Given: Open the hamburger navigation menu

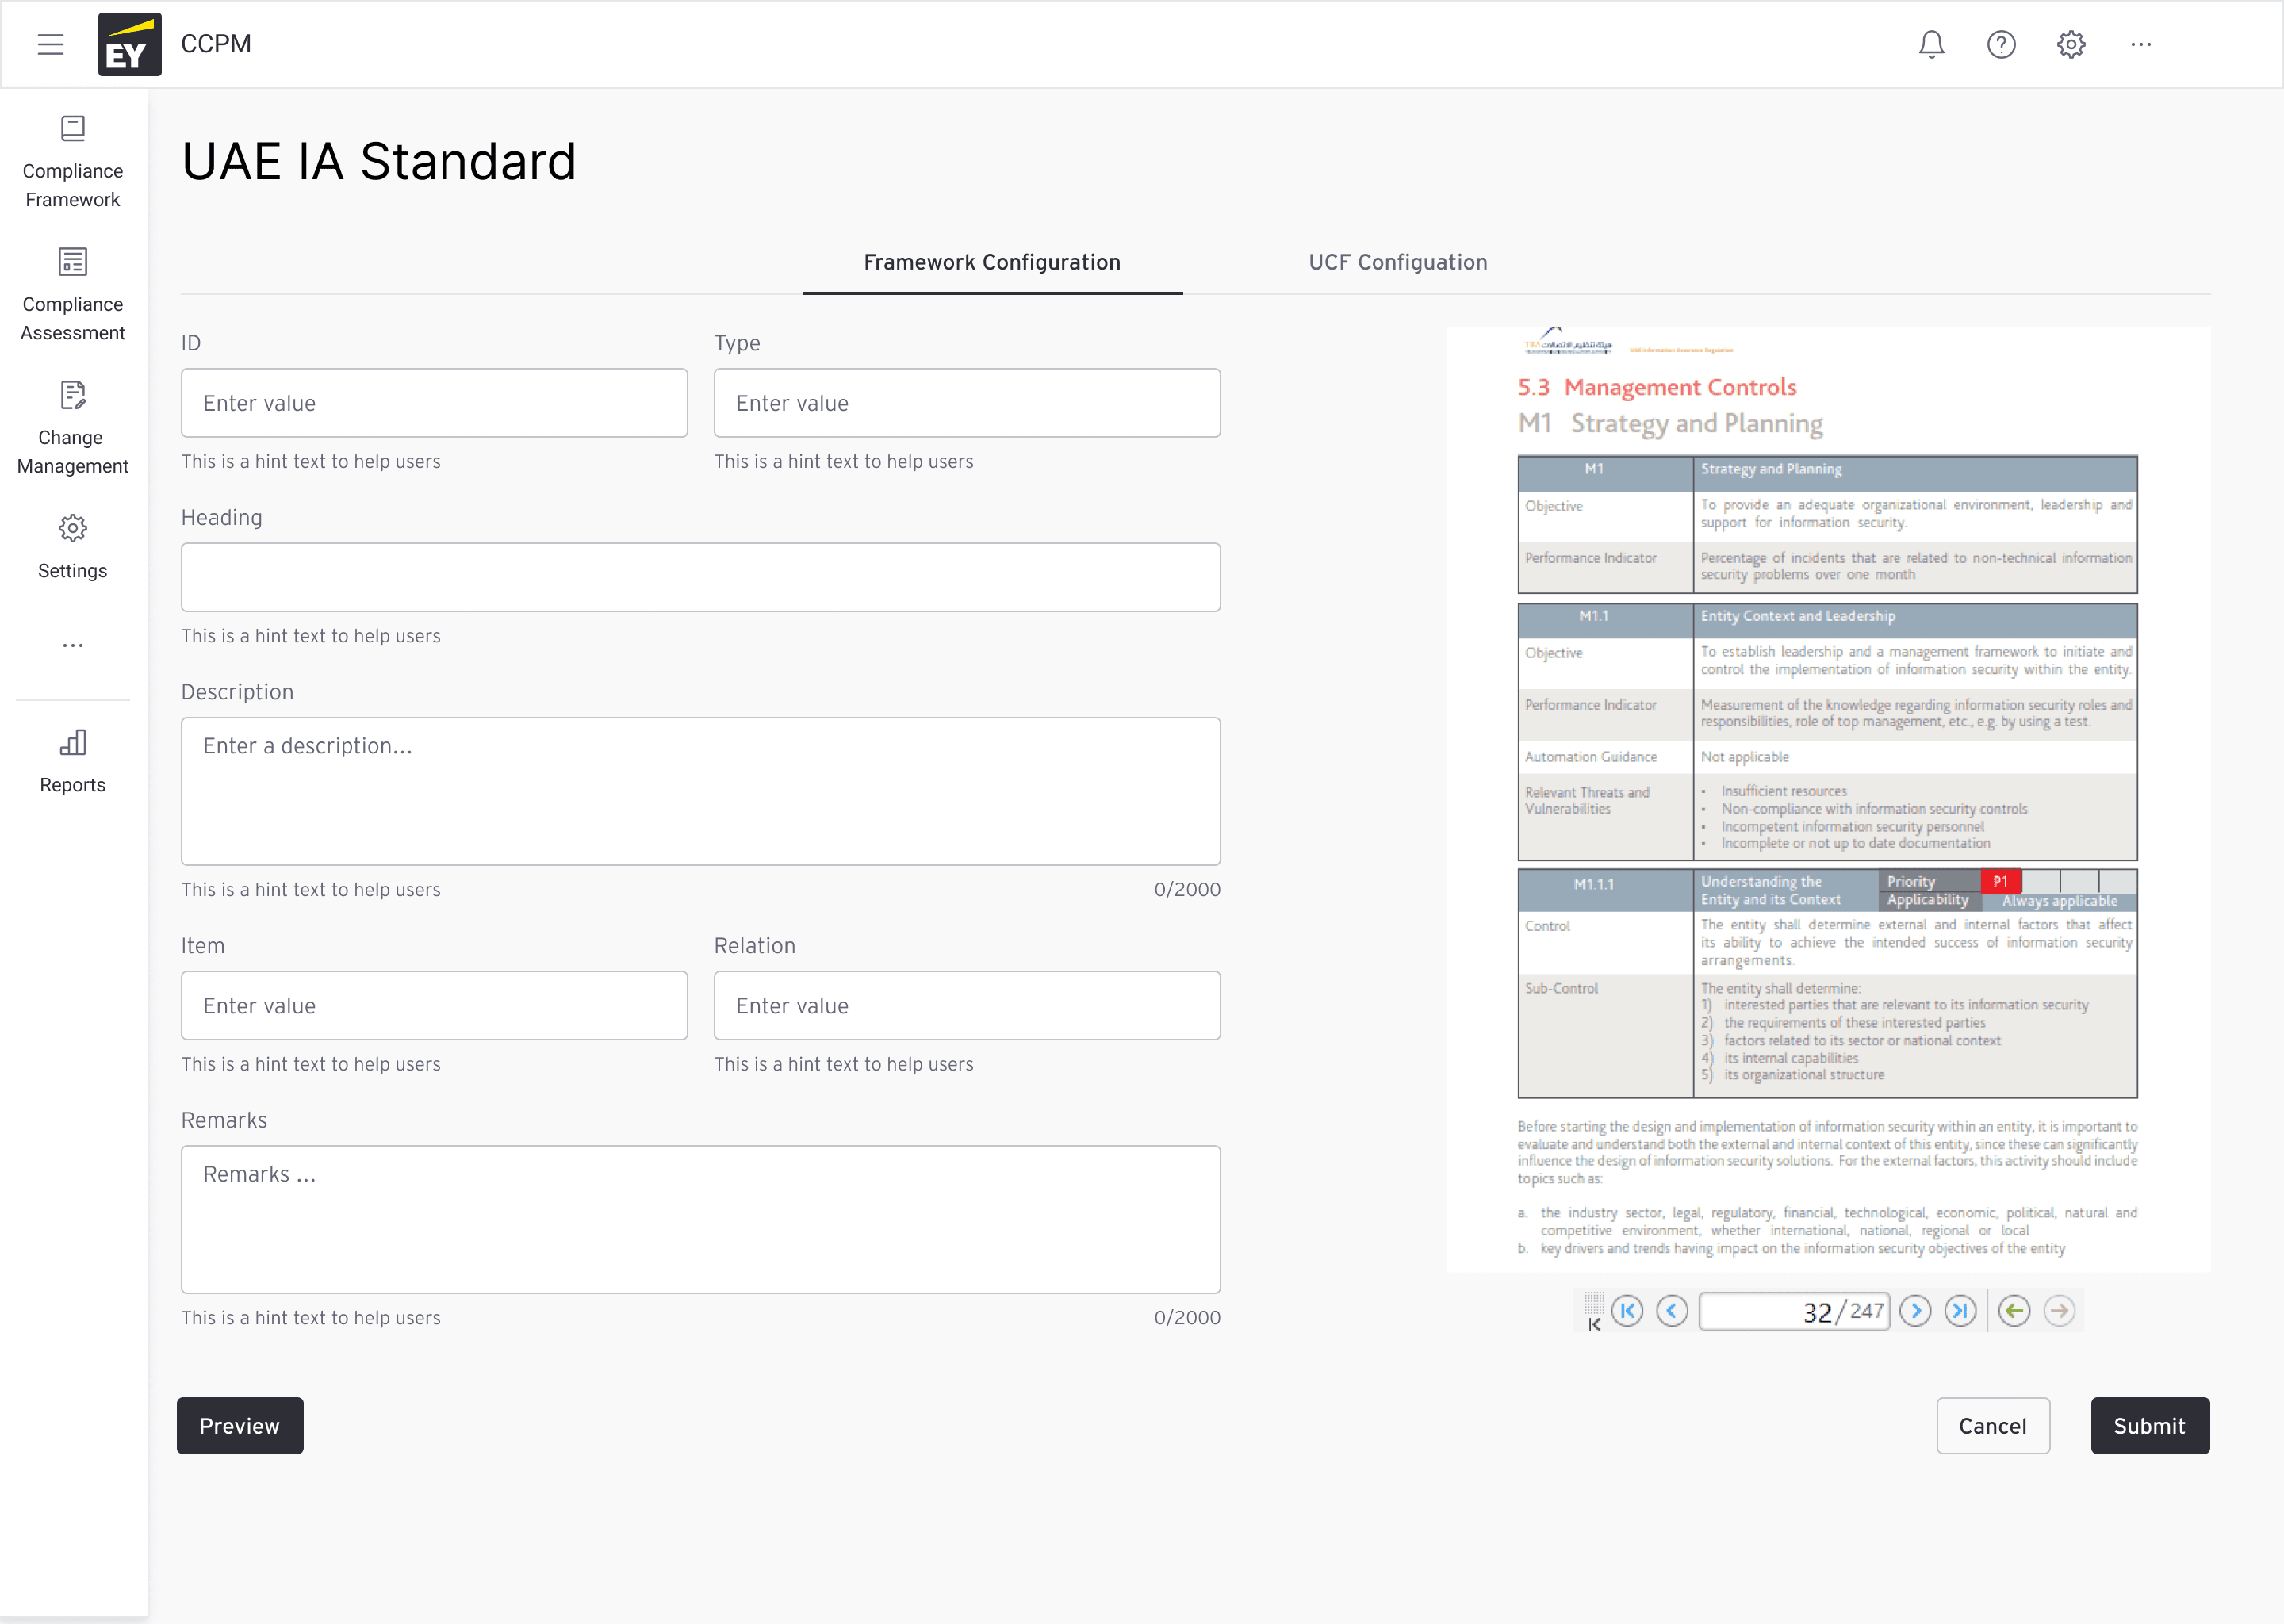Looking at the screenshot, I should [51, 44].
